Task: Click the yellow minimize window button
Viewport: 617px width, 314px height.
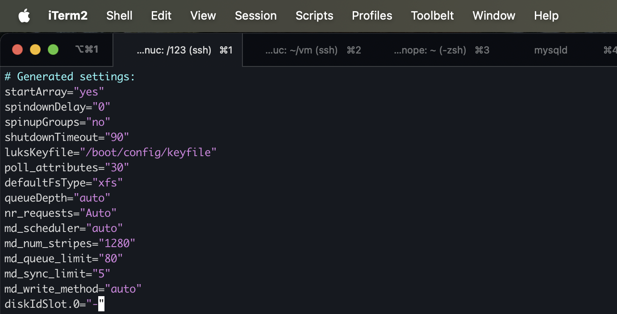Action: coord(35,50)
